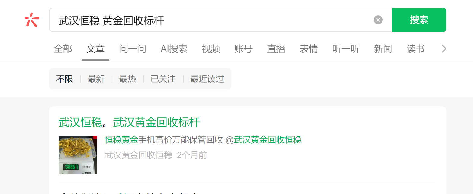Click the gold jewelry scale thumbnail
The width and height of the screenshot is (473, 194).
click(x=78, y=155)
